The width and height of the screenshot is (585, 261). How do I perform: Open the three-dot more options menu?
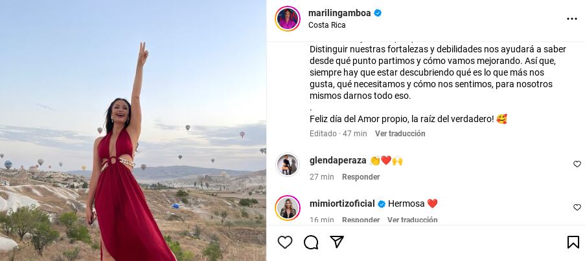[x=572, y=19]
